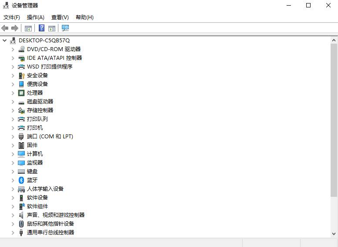
Task: Expand the DVD/CD-ROM 驱动器 category
Action: click(x=13, y=49)
